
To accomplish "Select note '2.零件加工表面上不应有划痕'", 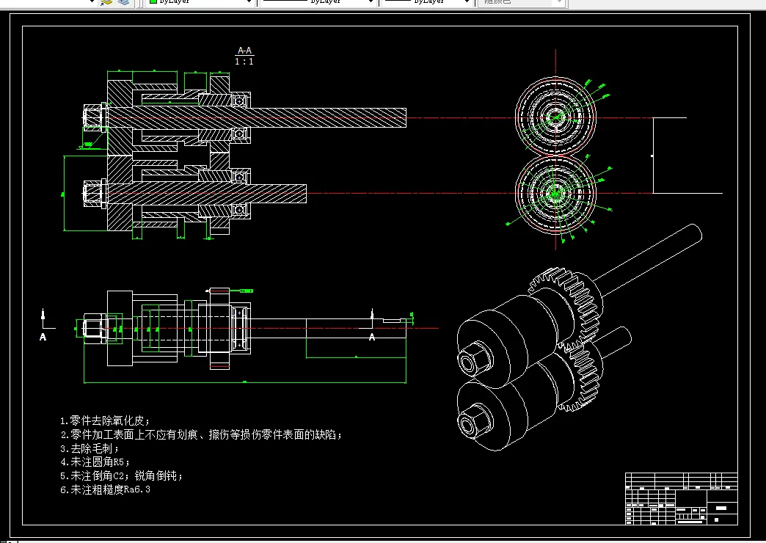I will coord(201,434).
